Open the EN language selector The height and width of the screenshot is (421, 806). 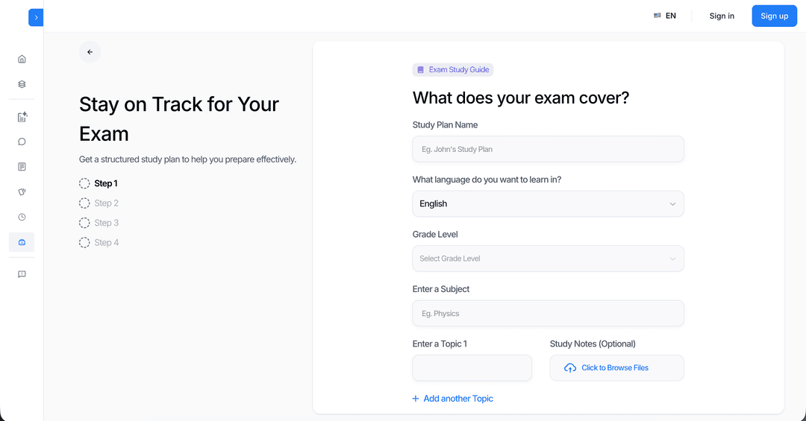(665, 16)
